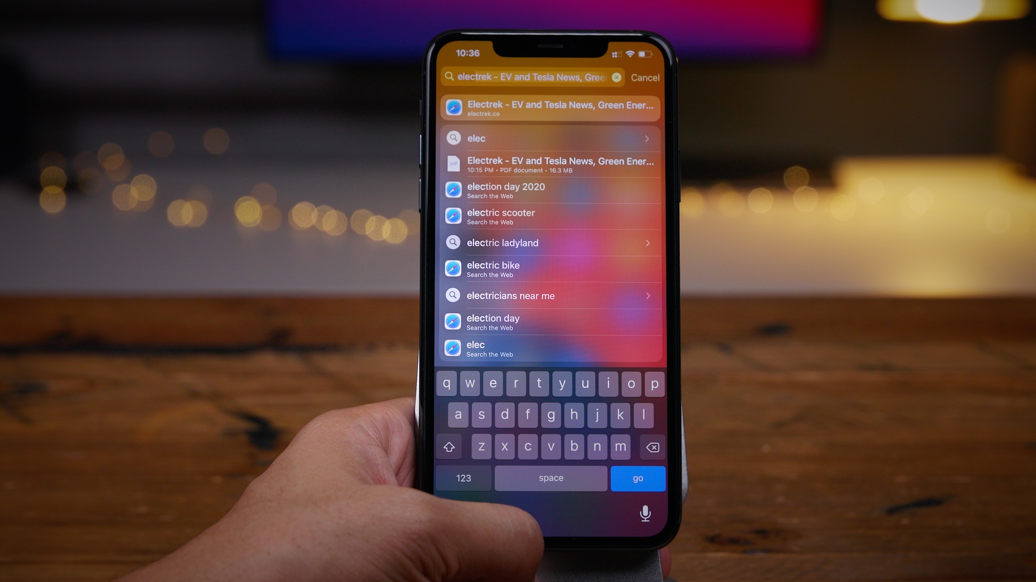Clear the search input field with X button
Image resolution: width=1036 pixels, height=582 pixels.
pyautogui.click(x=616, y=78)
